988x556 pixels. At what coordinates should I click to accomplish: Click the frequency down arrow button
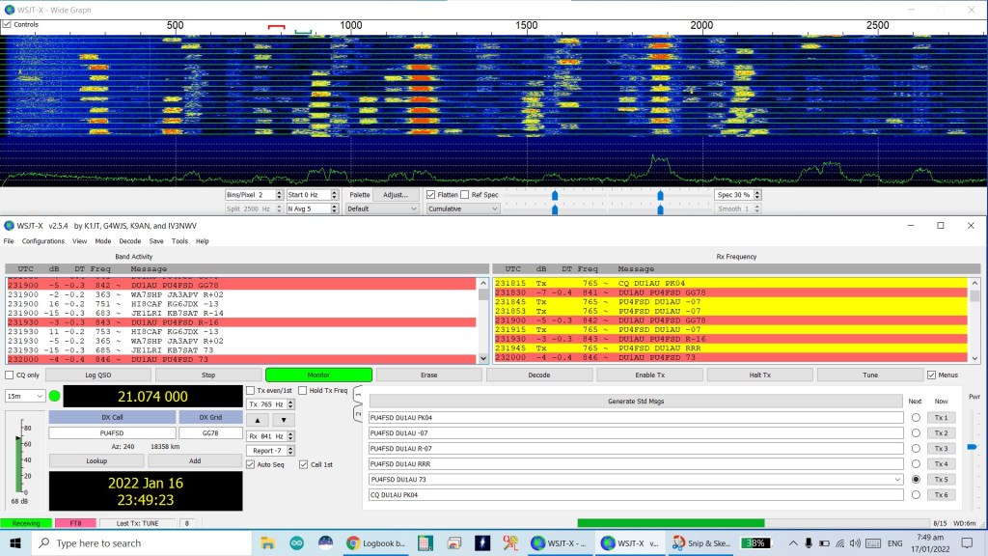click(x=283, y=420)
